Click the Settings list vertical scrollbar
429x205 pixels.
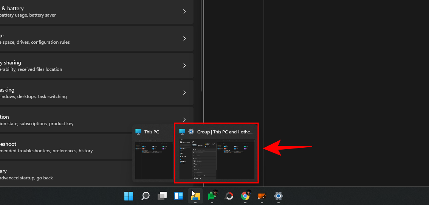201,45
